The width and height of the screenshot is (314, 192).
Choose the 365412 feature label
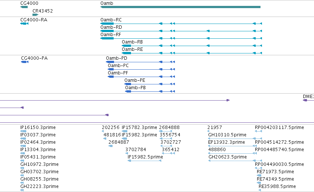pos(170,150)
